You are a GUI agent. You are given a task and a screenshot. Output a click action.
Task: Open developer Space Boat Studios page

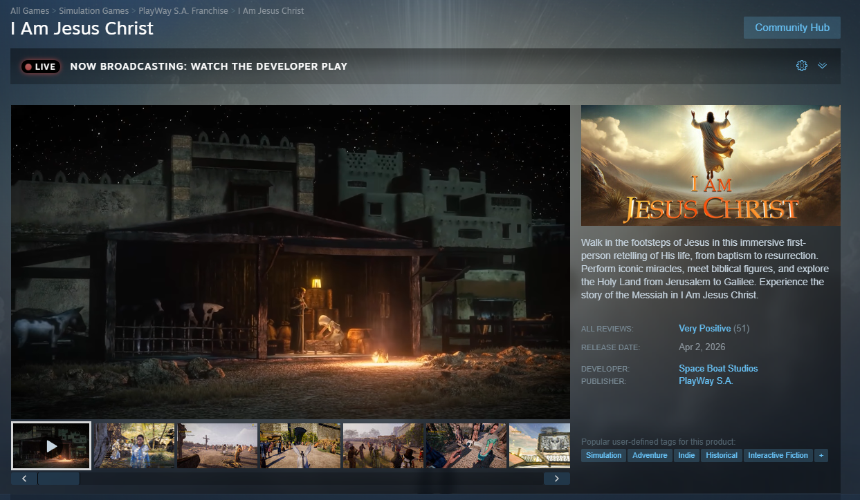coord(718,369)
